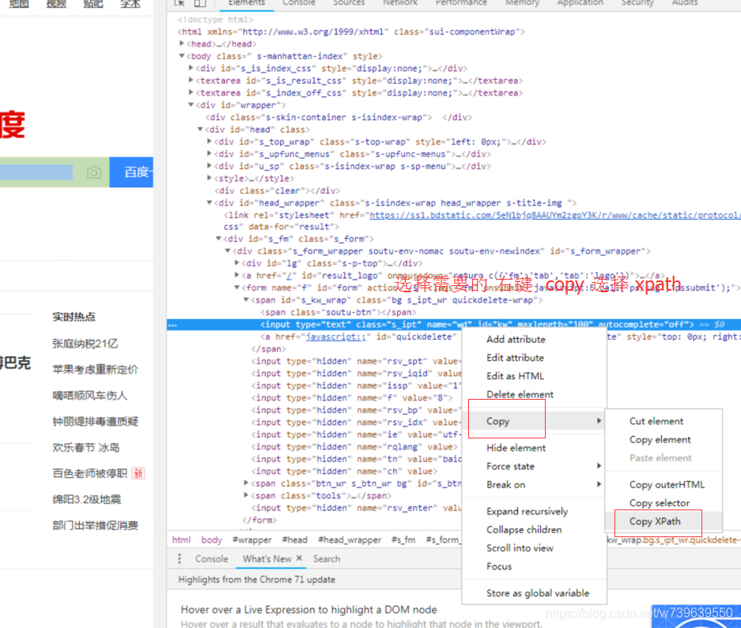The width and height of the screenshot is (741, 628).
Task: Switch to the Sources panel
Action: [x=349, y=3]
